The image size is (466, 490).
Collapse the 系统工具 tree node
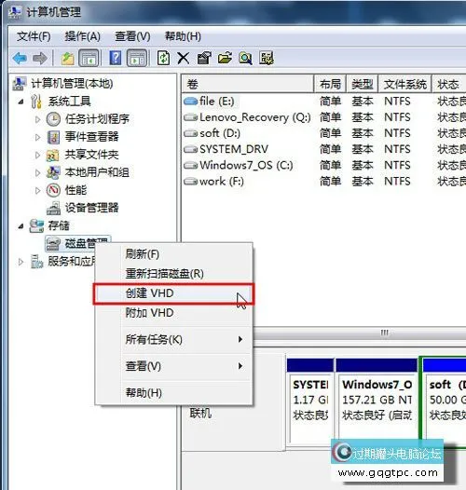click(x=21, y=102)
